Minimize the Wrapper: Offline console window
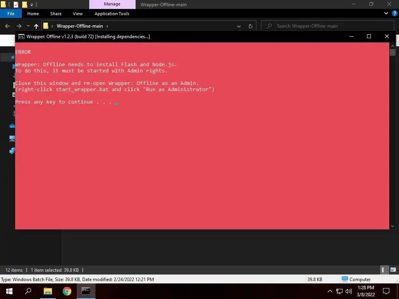399x299 pixels. [x=351, y=36]
